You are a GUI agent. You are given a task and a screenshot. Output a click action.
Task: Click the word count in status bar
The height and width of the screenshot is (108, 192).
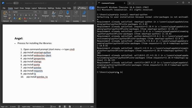pos(13,107)
